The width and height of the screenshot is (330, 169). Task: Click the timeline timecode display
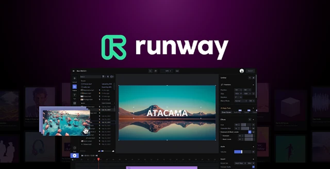tap(89, 156)
